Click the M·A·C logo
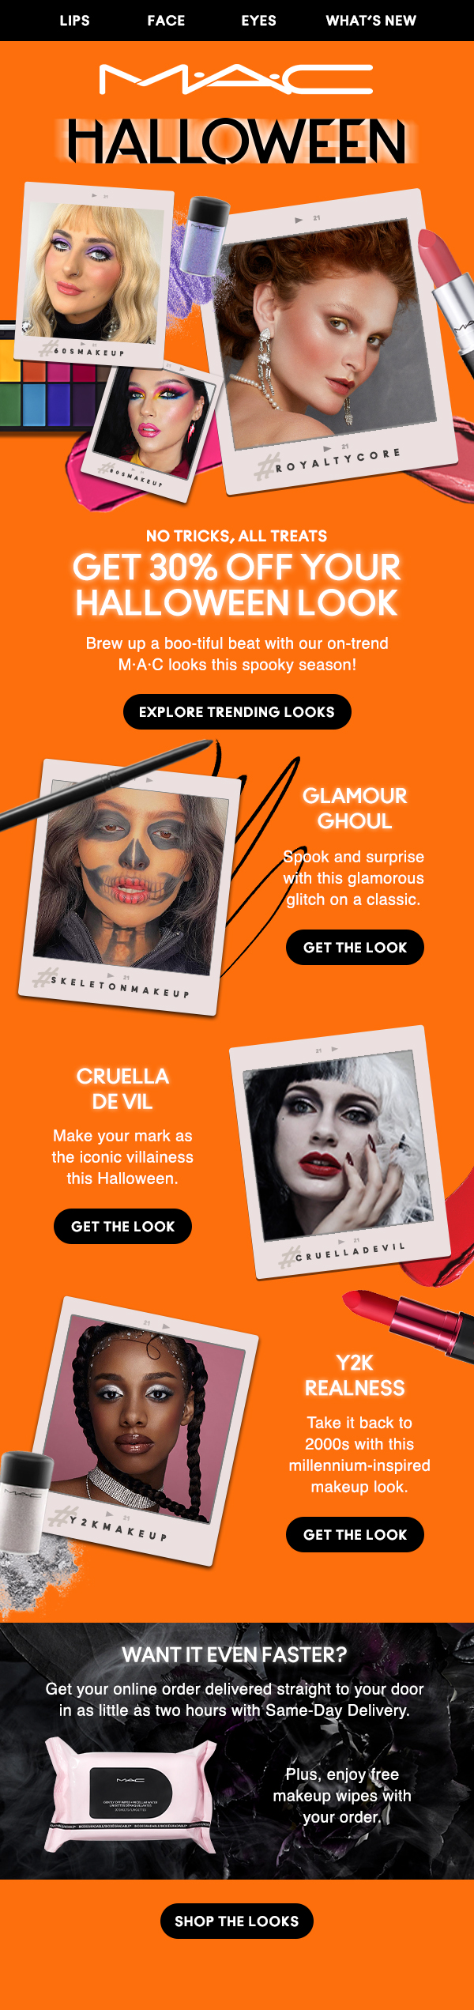This screenshot has height=2010, width=474. coord(236,80)
